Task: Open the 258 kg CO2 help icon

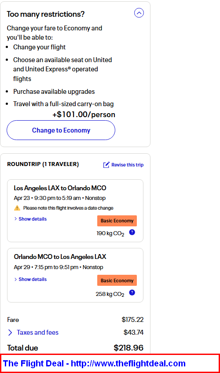Action: pyautogui.click(x=132, y=292)
